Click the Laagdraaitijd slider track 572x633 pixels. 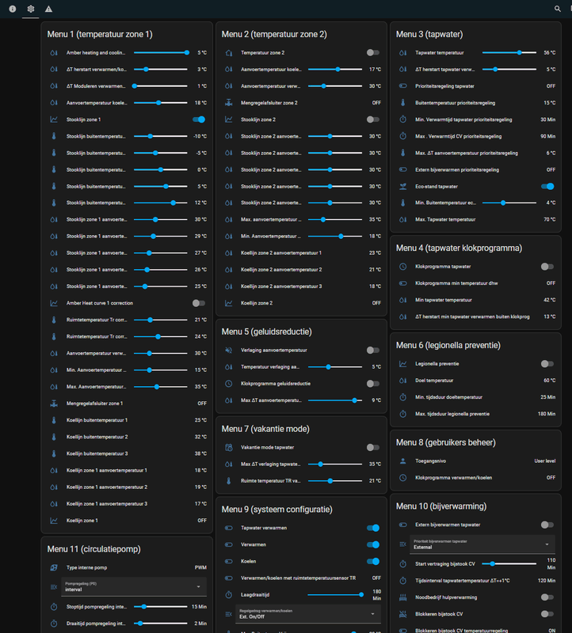[335, 595]
